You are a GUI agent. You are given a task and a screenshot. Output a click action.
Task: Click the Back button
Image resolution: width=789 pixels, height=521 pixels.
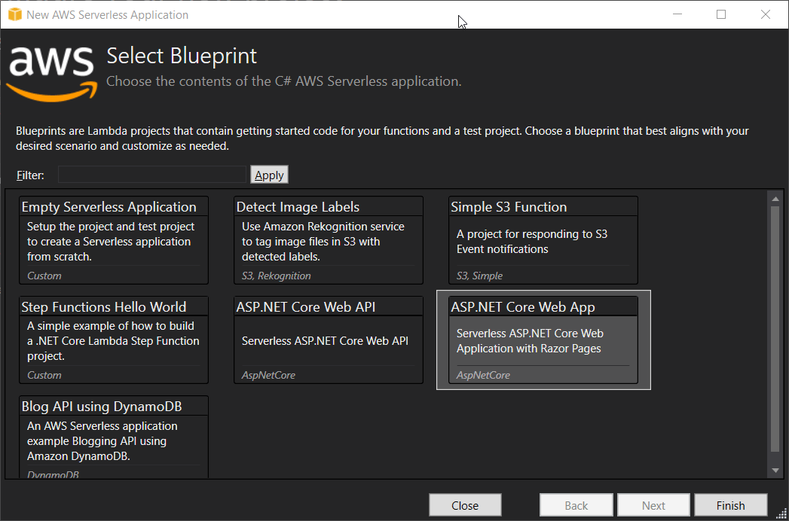pos(576,504)
